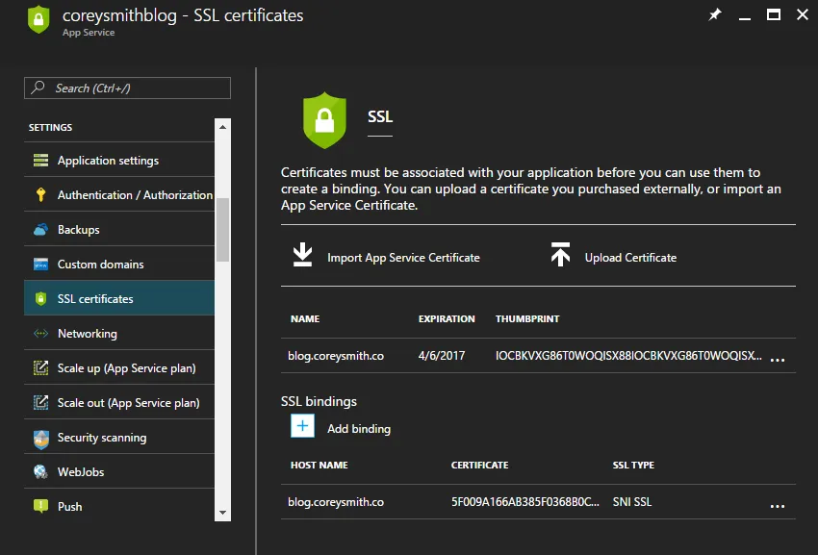The height and width of the screenshot is (555, 818).
Task: Click SNI SSL type value
Action: click(631, 502)
